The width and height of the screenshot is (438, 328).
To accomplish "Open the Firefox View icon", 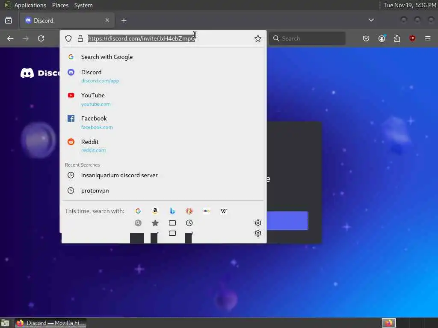I will [x=9, y=20].
